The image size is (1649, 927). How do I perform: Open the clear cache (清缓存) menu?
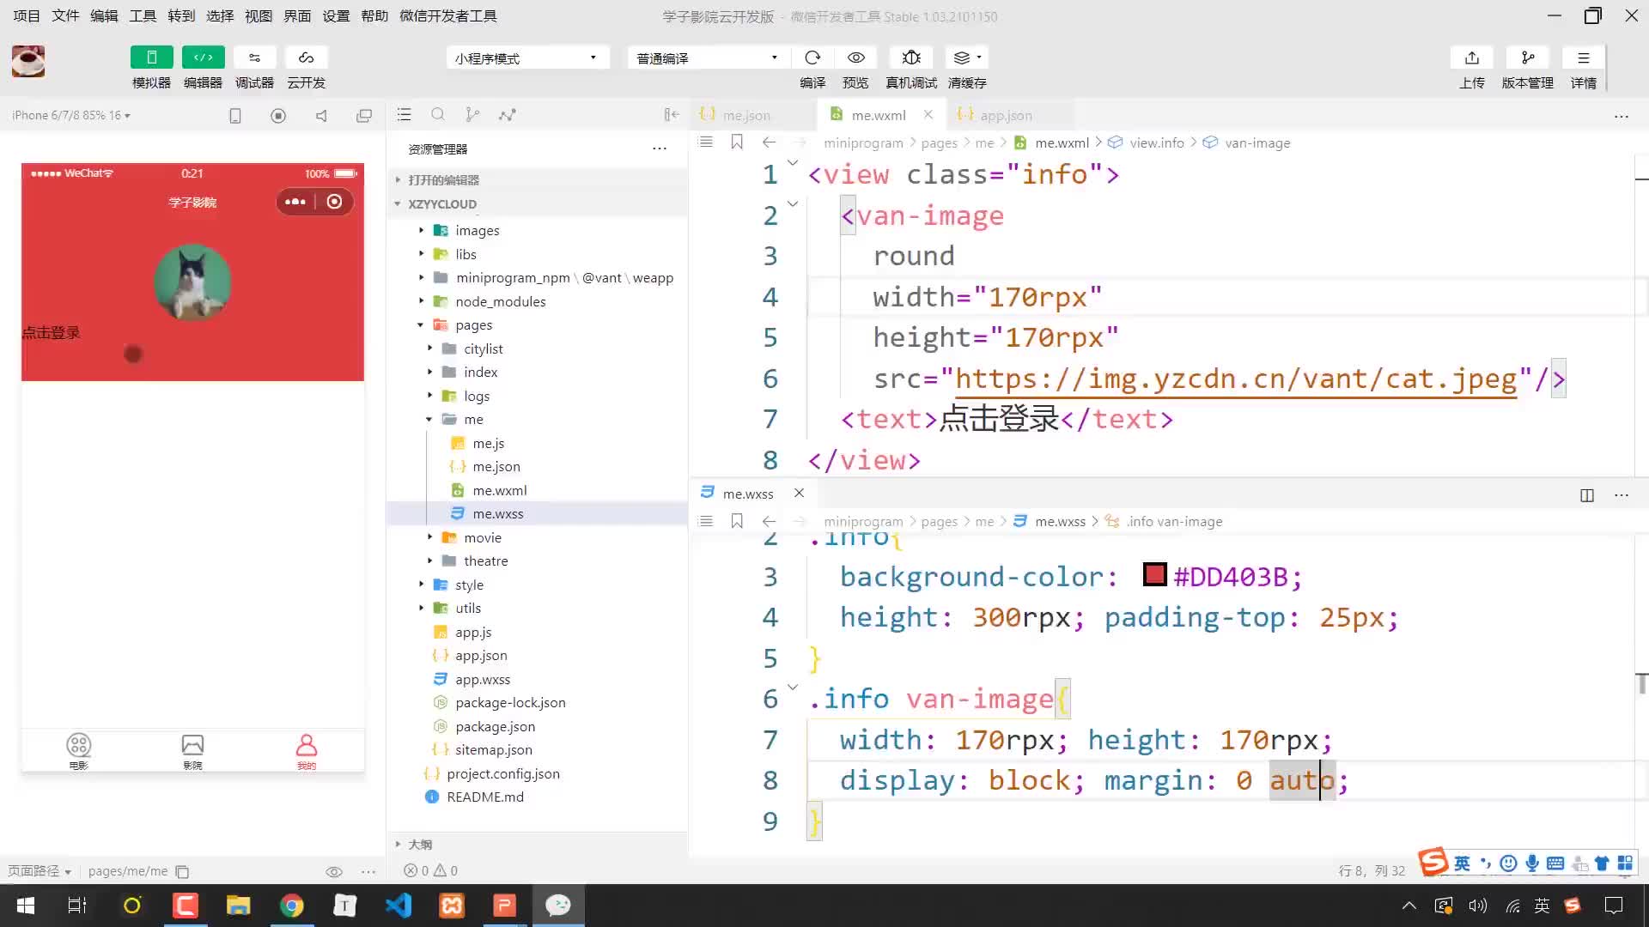click(x=967, y=58)
